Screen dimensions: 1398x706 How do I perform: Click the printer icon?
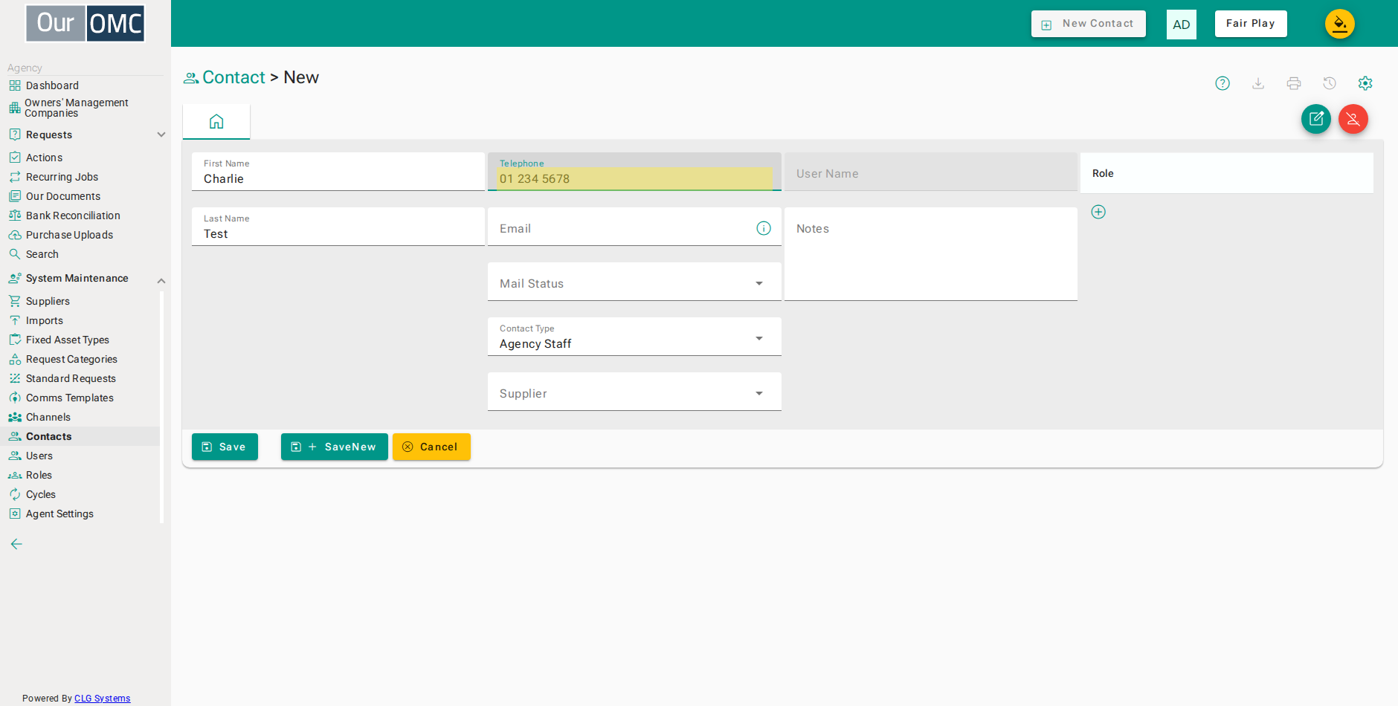coord(1294,83)
